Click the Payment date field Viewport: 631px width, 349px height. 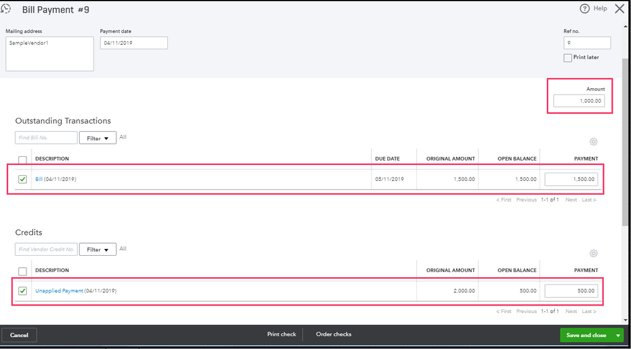pos(134,43)
